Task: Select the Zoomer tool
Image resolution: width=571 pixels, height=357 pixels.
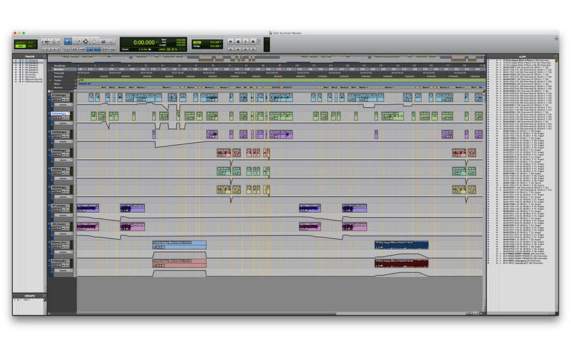Action: [68, 41]
